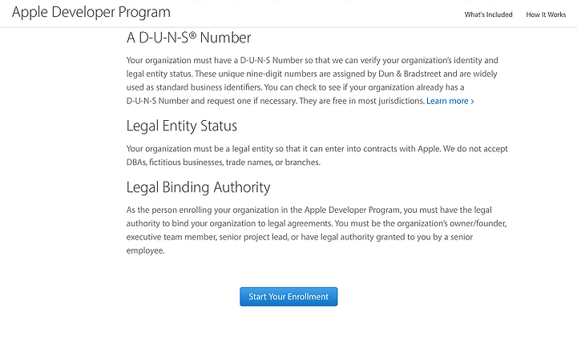577x337 pixels.
Task: Click text 'executive team member, senior project lead'
Action: pyautogui.click(x=207, y=237)
